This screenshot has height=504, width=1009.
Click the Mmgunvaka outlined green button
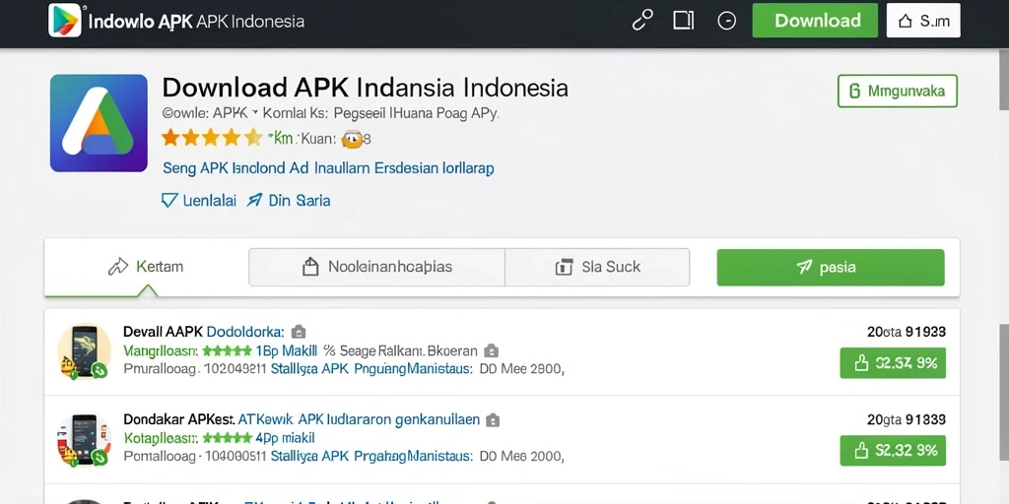[898, 92]
